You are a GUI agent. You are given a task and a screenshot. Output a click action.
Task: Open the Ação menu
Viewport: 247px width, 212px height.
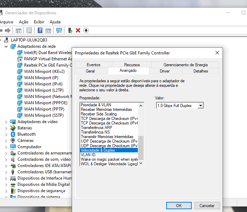(23, 22)
